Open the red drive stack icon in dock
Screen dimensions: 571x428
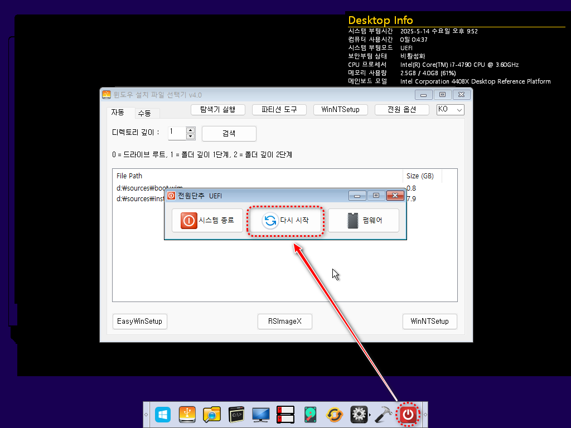pos(285,415)
